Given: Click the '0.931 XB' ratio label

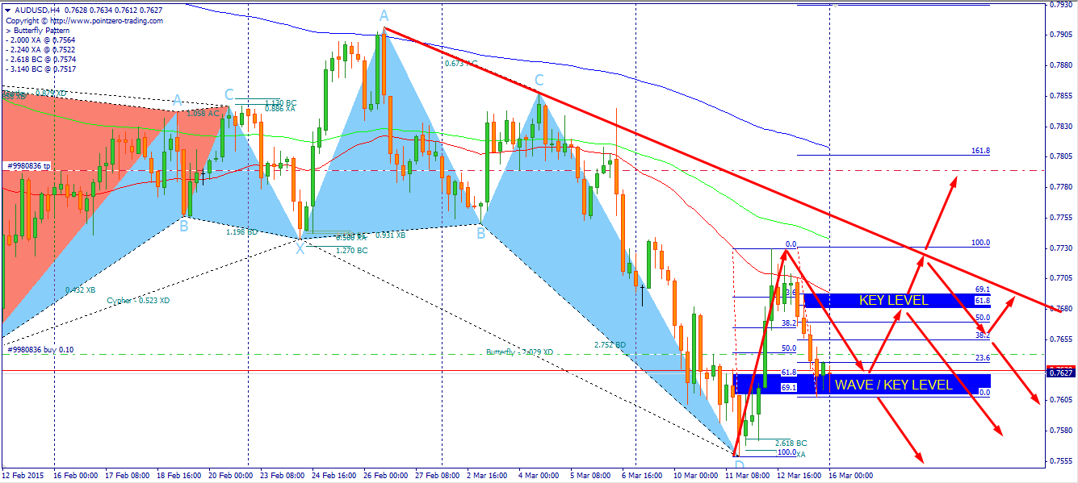Looking at the screenshot, I should (x=390, y=235).
